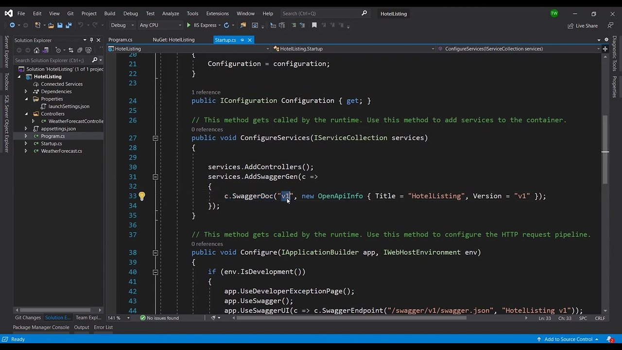Screen dimensions: 622x350
Task: Click the notifications bell icon in status bar
Action: tap(610, 339)
